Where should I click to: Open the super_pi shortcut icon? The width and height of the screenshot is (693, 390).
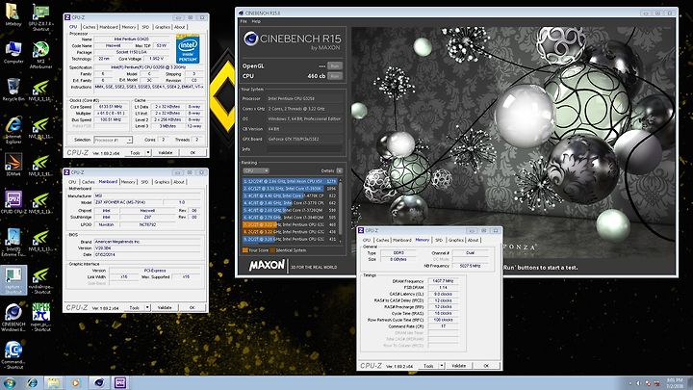[x=40, y=317]
